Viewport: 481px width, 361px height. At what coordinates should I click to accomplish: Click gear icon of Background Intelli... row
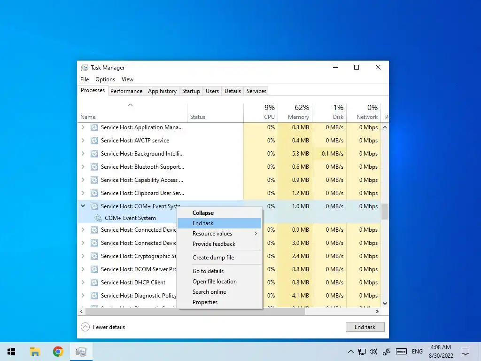click(x=94, y=154)
